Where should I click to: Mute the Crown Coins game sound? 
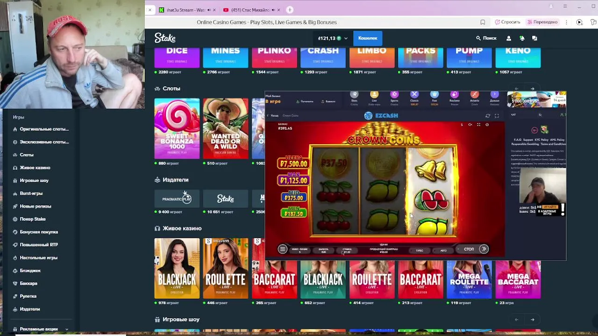click(470, 125)
